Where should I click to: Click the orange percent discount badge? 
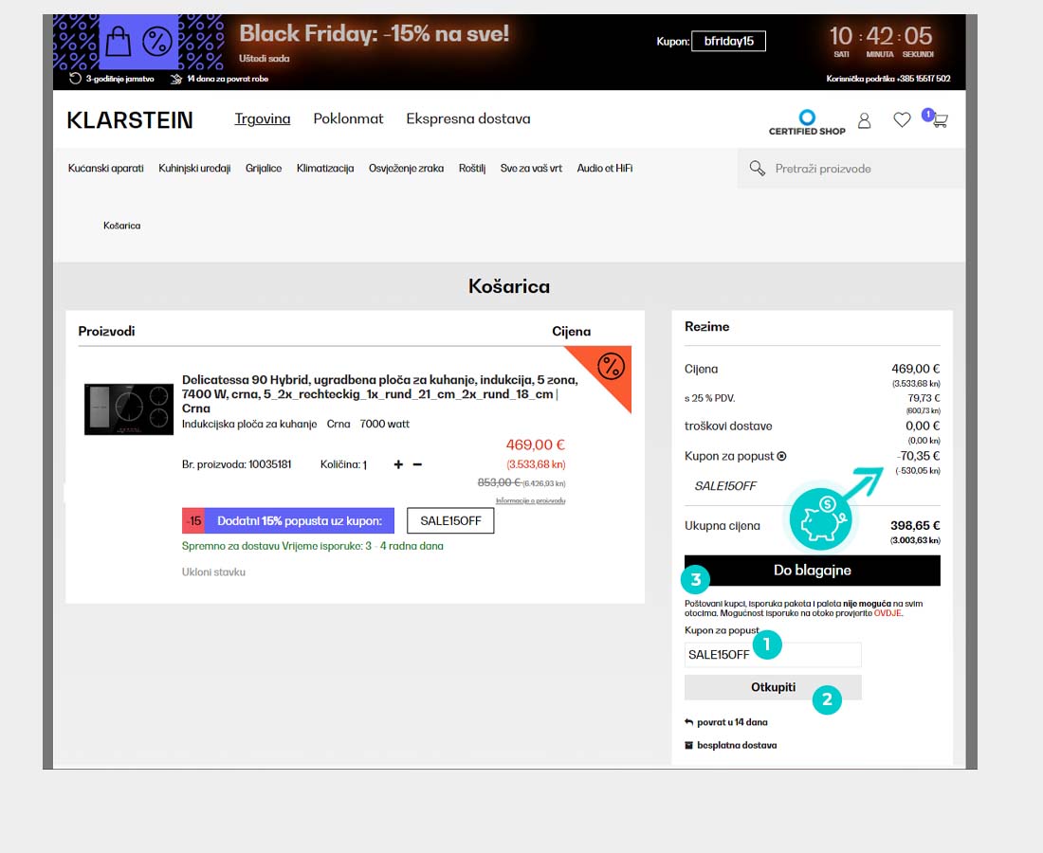(x=610, y=366)
